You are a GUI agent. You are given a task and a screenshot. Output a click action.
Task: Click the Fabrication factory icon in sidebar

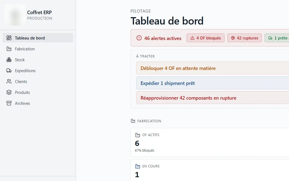point(9,49)
